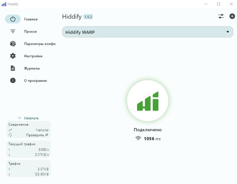
Task: Click the Свернуть text link
Action: [31, 118]
